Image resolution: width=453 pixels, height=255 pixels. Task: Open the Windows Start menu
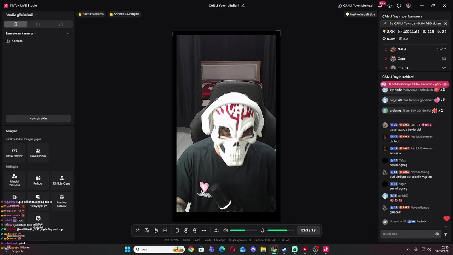pyautogui.click(x=127, y=249)
